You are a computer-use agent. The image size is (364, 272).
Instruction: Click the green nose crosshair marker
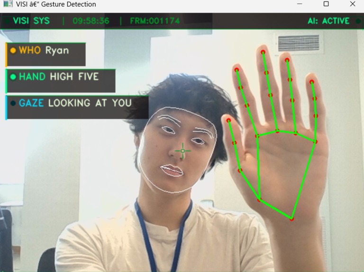click(x=182, y=151)
